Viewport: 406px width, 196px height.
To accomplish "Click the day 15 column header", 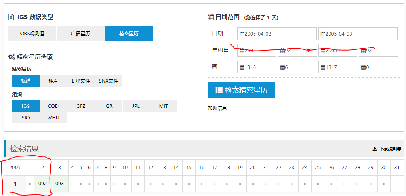I will click(x=189, y=168).
